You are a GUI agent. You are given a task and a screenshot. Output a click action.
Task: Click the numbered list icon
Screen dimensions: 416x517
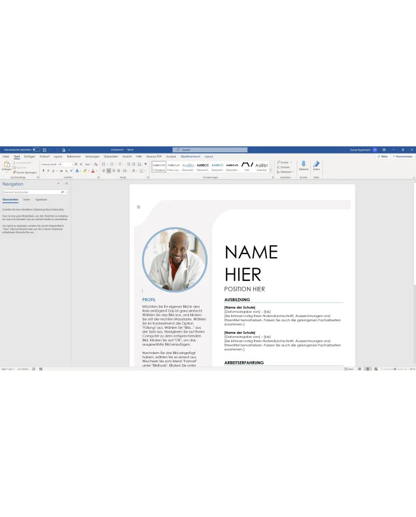click(x=112, y=164)
